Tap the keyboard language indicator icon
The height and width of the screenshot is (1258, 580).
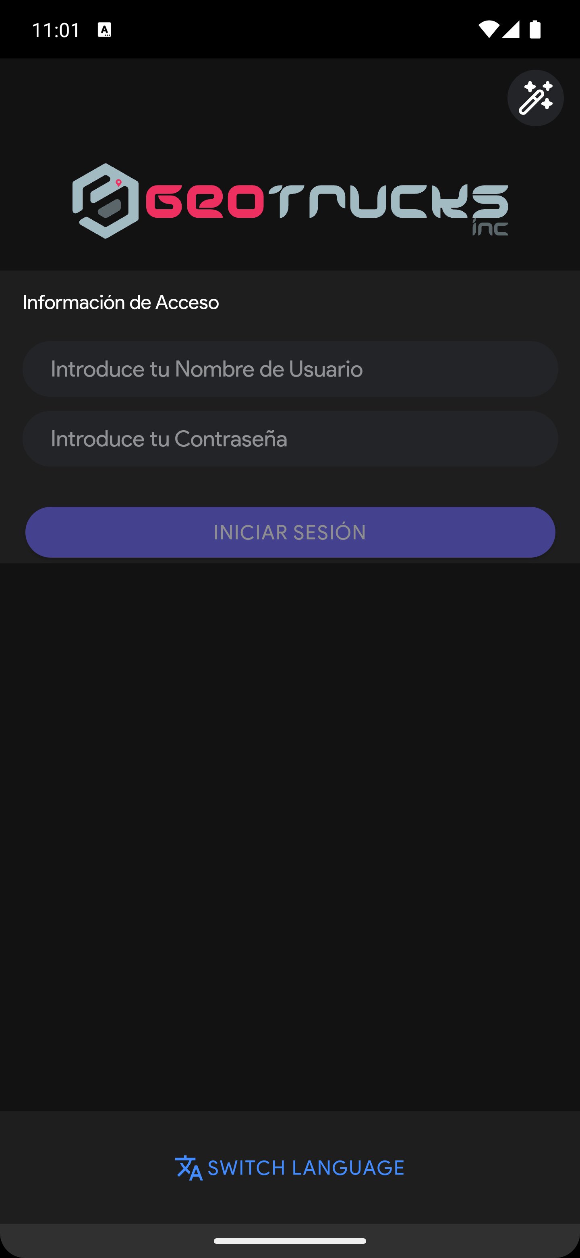(104, 30)
